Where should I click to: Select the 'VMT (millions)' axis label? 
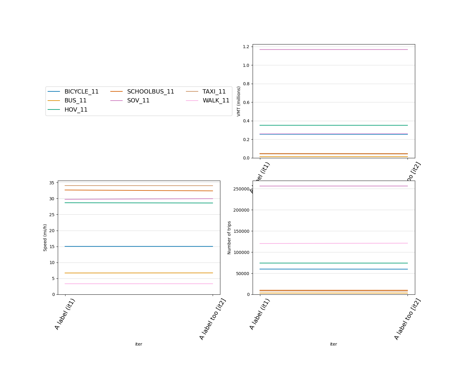[x=239, y=101]
